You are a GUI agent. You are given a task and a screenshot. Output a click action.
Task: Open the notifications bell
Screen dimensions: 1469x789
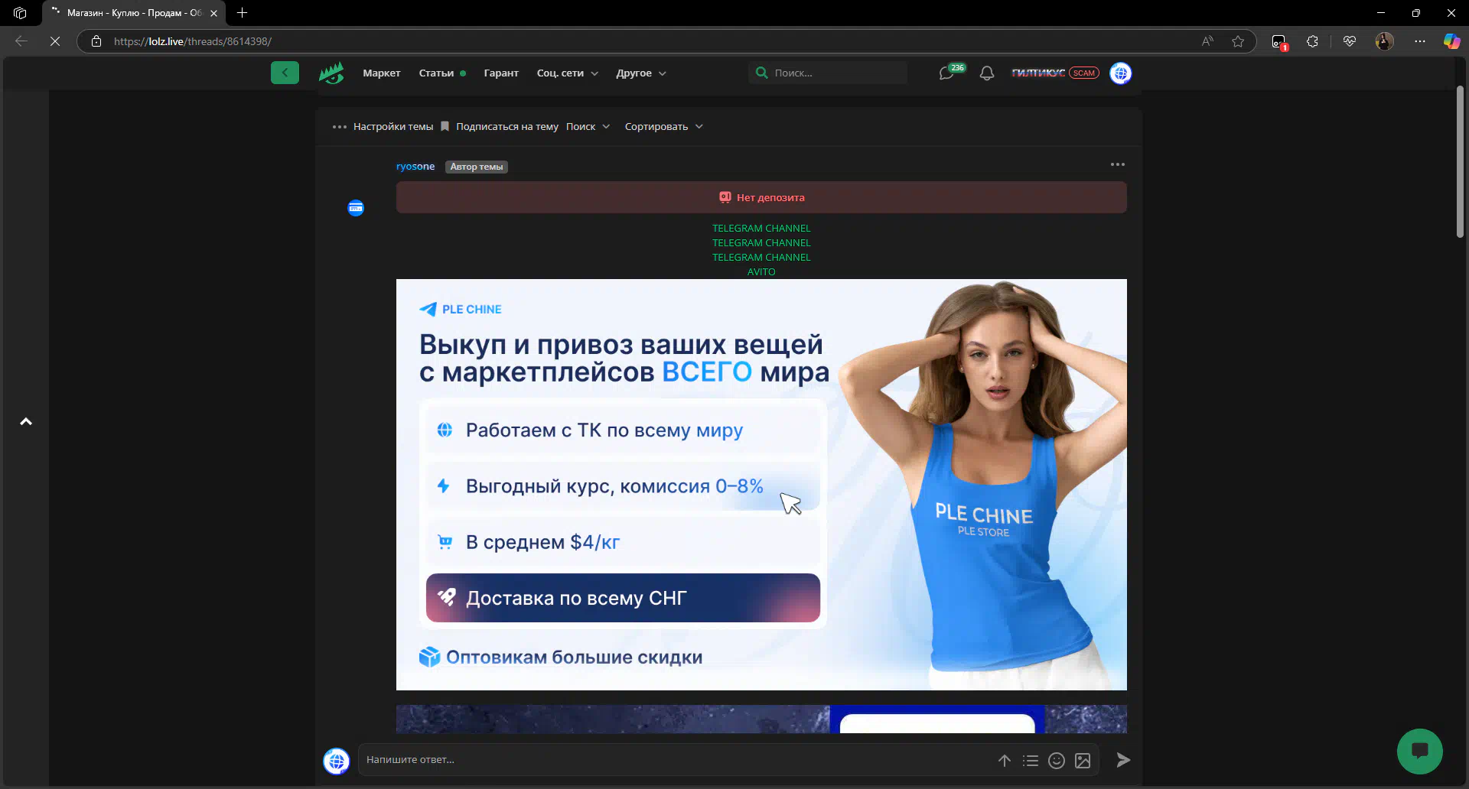tap(987, 73)
